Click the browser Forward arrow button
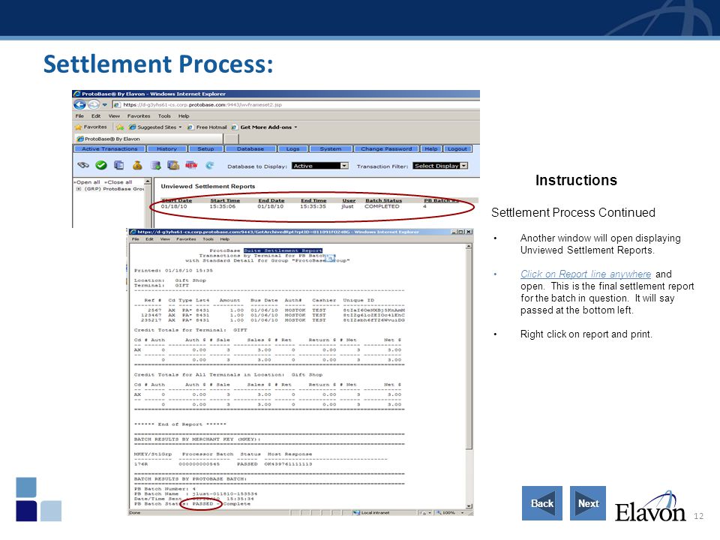Viewport: 720px width, 540px height. click(93, 105)
